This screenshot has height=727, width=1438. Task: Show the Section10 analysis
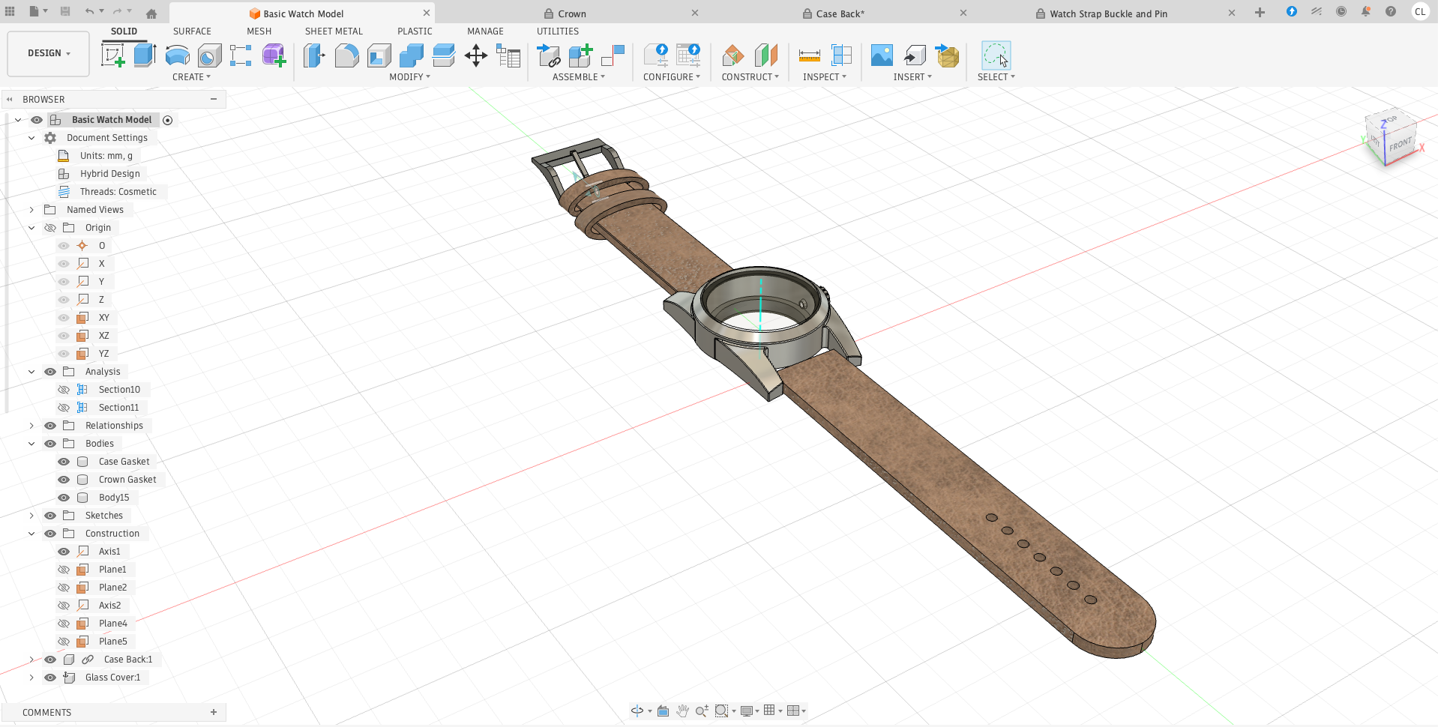tap(64, 390)
